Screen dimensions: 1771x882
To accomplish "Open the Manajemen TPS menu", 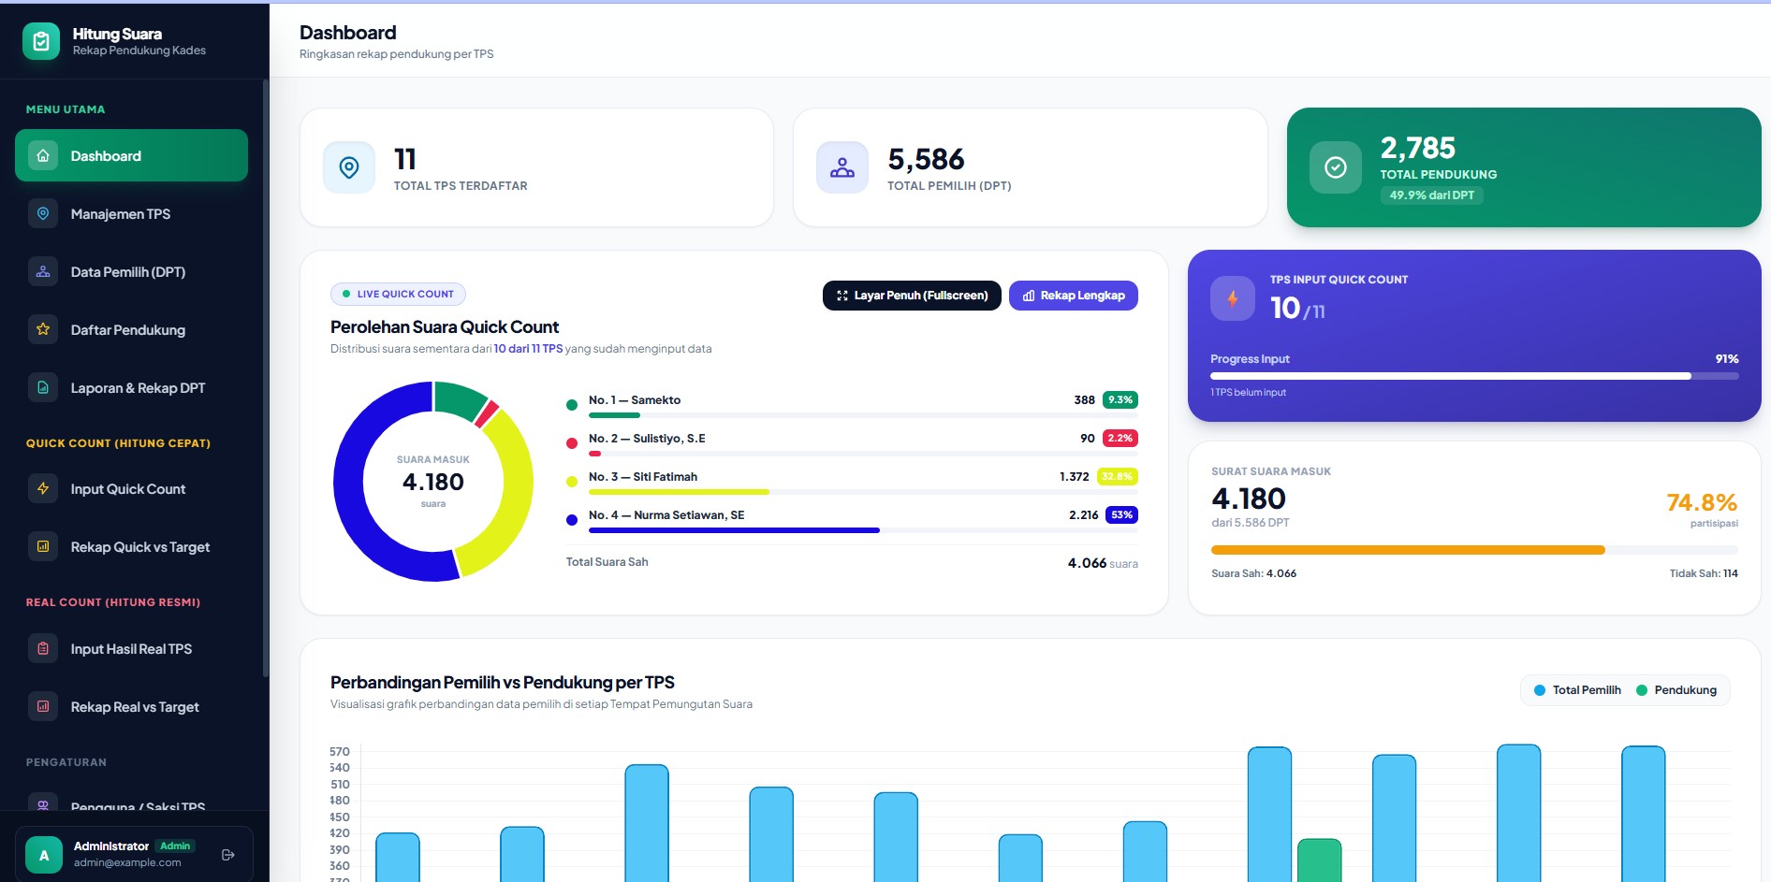I will coord(131,213).
